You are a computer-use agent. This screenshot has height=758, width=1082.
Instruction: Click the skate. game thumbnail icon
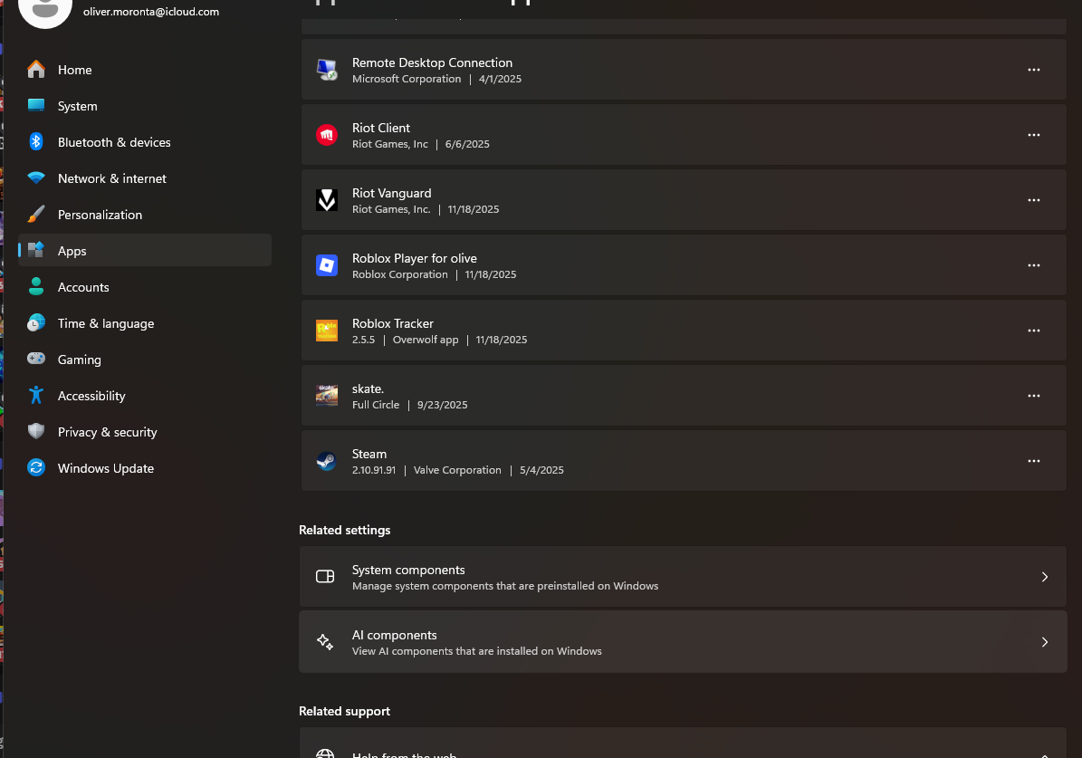click(x=326, y=396)
